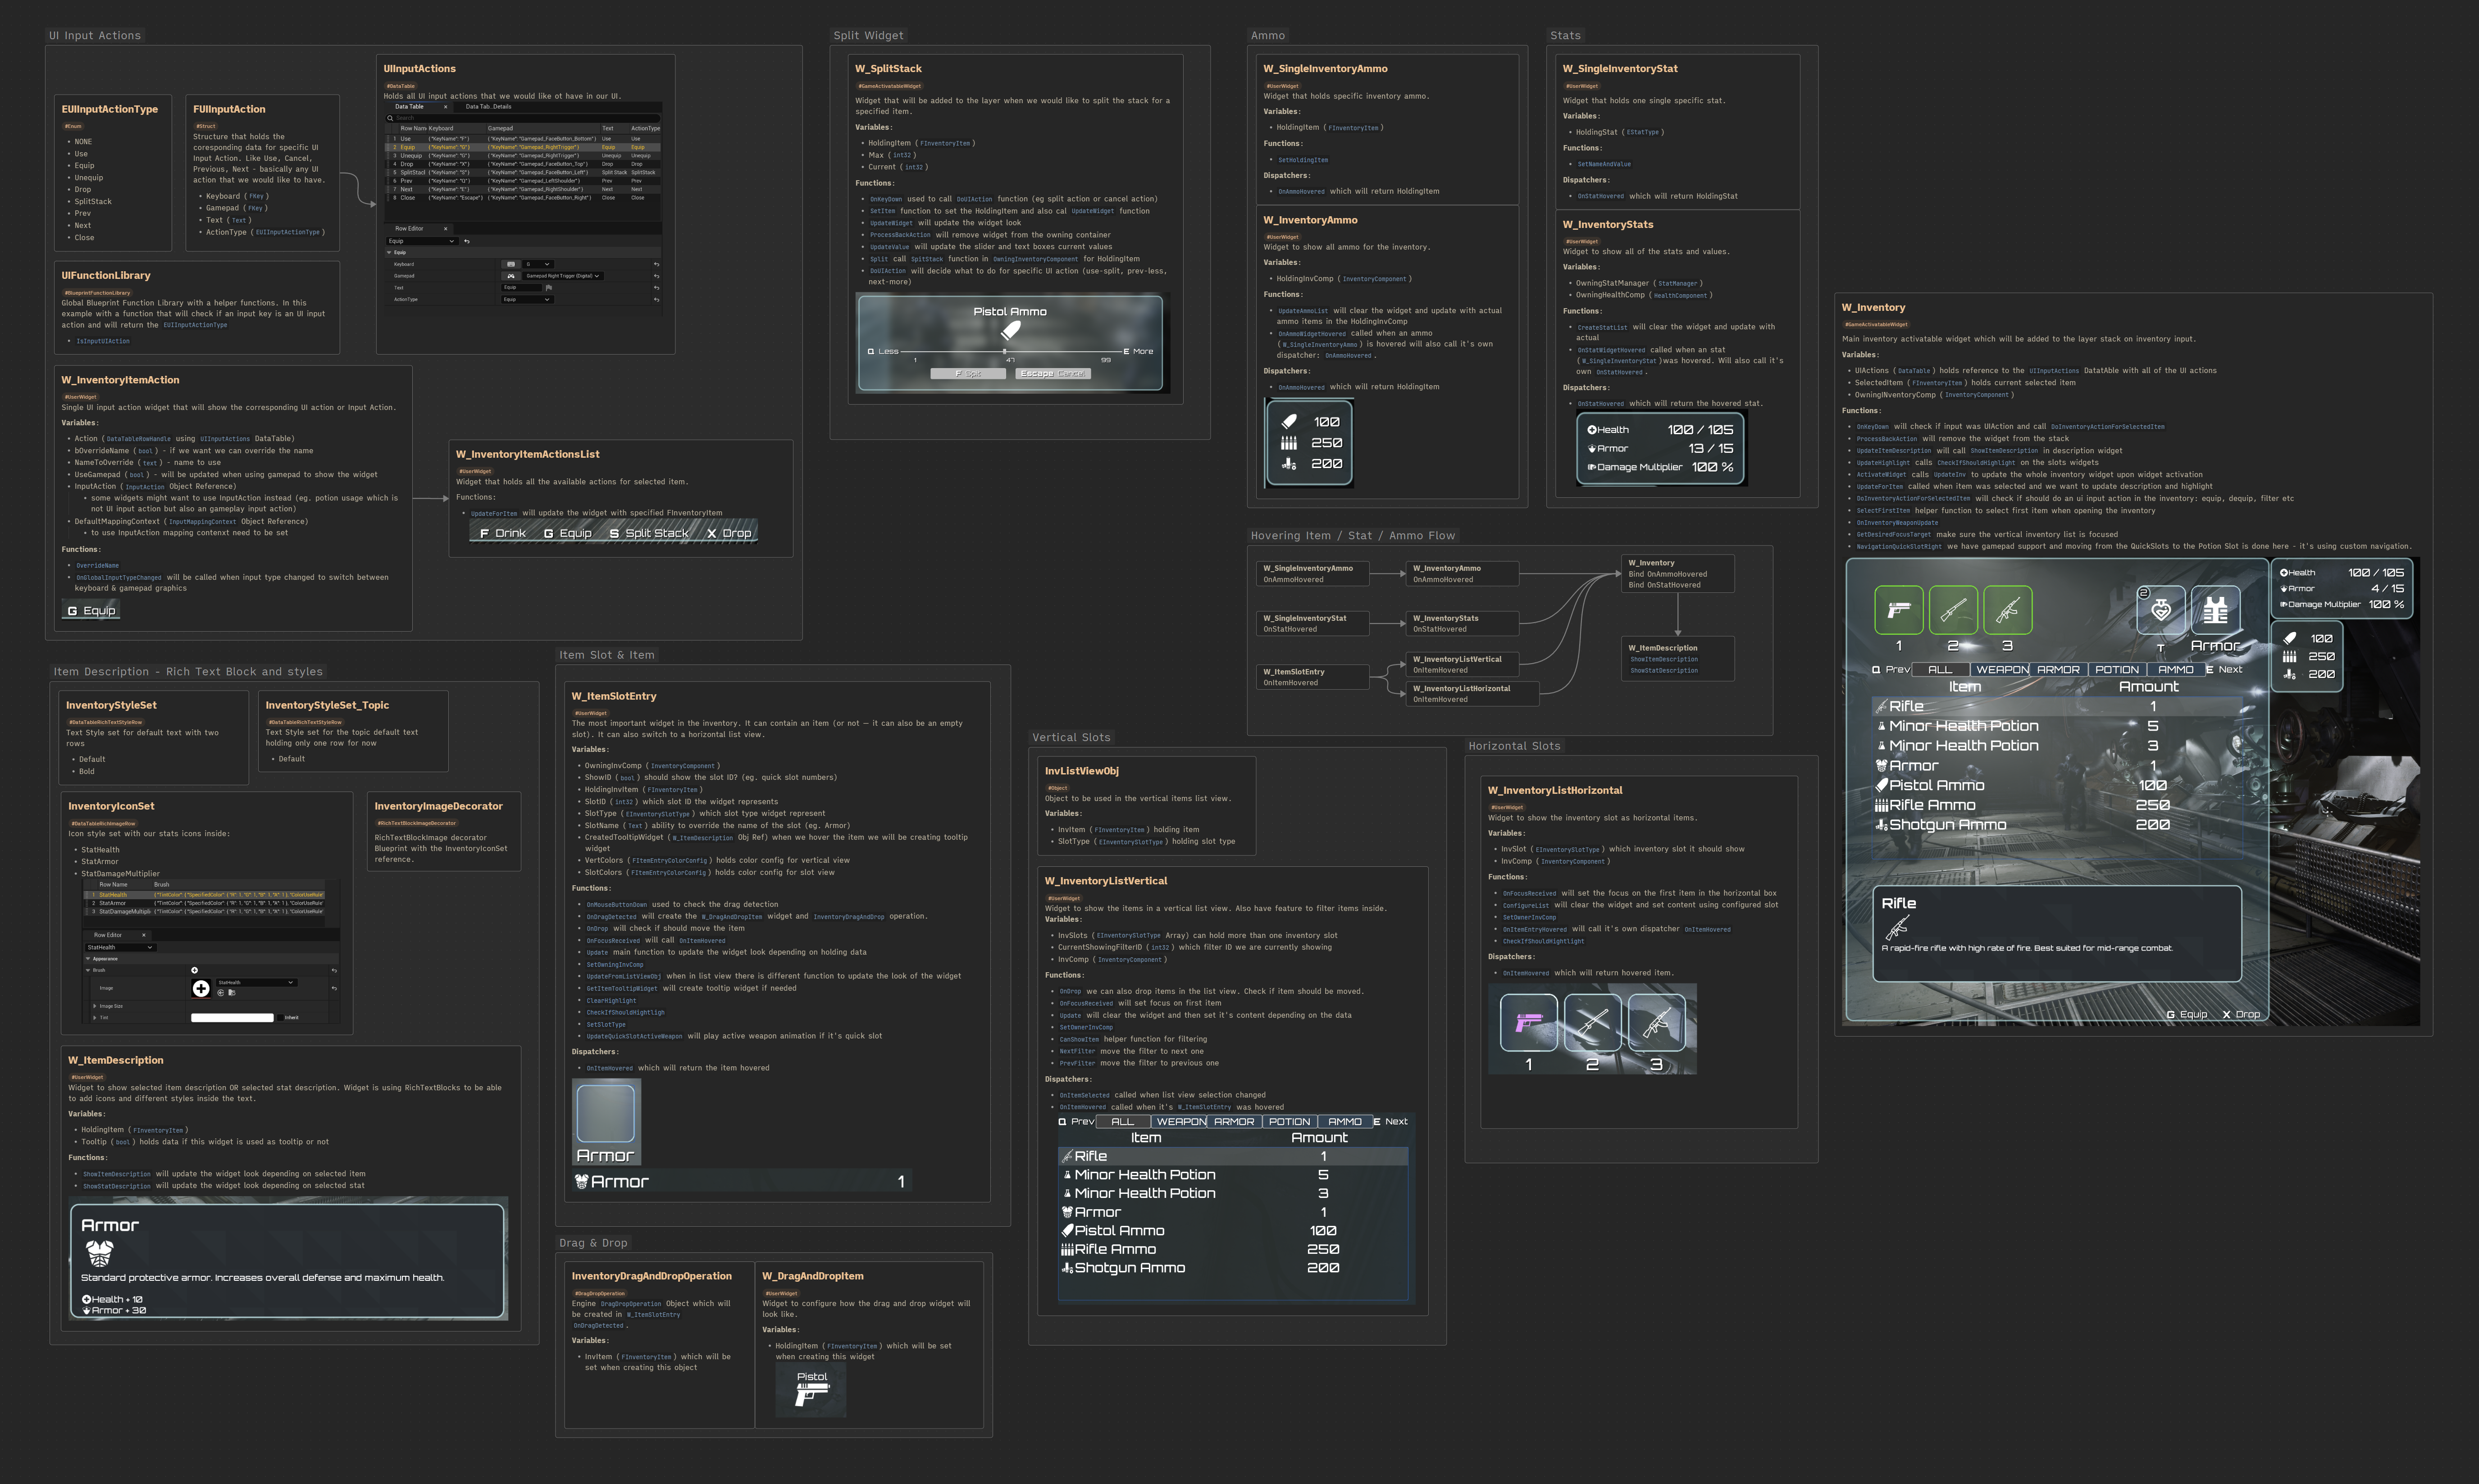Open the StatHealth row selector dropdown
Image resolution: width=2479 pixels, height=1484 pixels.
[x=121, y=947]
